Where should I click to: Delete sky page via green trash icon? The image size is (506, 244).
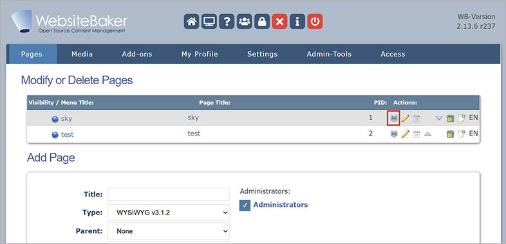click(x=450, y=118)
